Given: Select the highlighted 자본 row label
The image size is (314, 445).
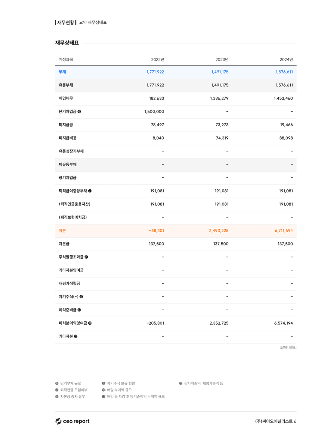Looking at the screenshot, I should click(x=62, y=230).
